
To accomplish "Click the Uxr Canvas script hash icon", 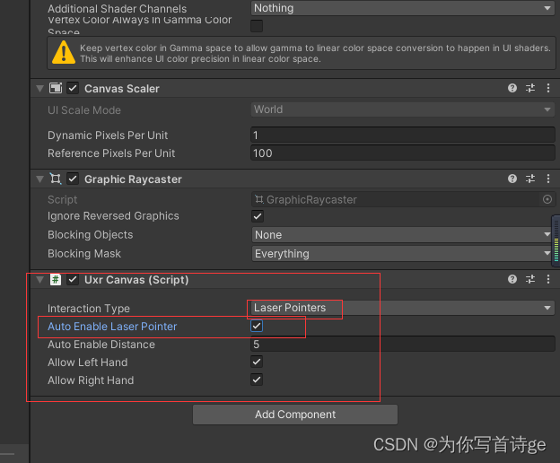I will coord(56,280).
